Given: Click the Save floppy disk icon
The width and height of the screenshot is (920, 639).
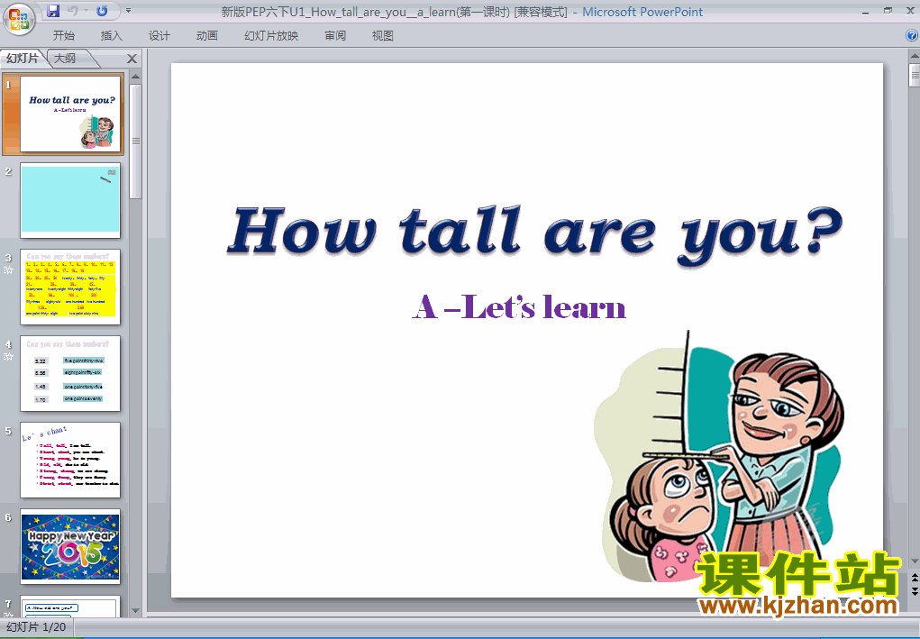Looking at the screenshot, I should click(53, 11).
